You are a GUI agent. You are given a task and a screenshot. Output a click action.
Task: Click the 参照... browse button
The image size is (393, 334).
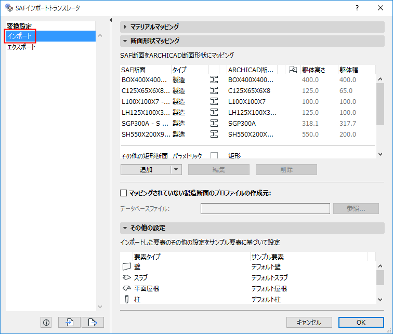[356, 208]
